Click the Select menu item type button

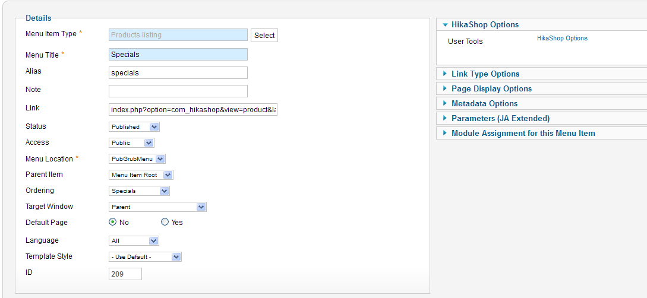point(264,36)
